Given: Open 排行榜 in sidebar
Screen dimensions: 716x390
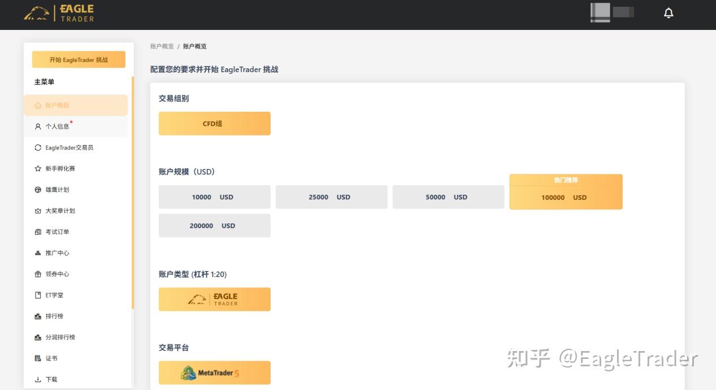Looking at the screenshot, I should (76, 316).
